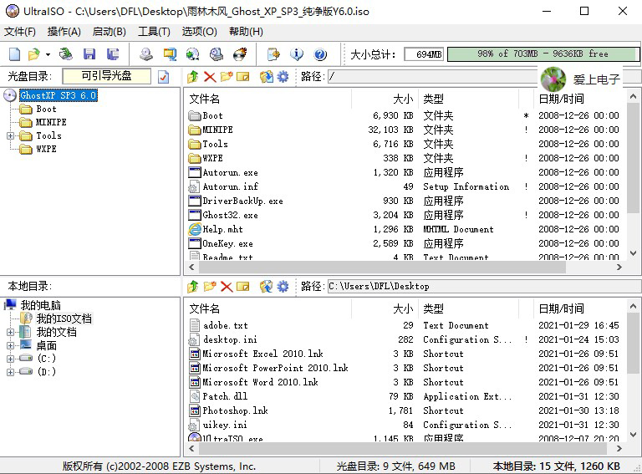This screenshot has height=474, width=642.
Task: Click the local pane New Folder icon
Action: pyautogui.click(x=210, y=287)
